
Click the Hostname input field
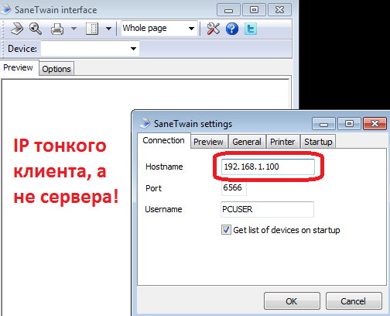coord(268,167)
